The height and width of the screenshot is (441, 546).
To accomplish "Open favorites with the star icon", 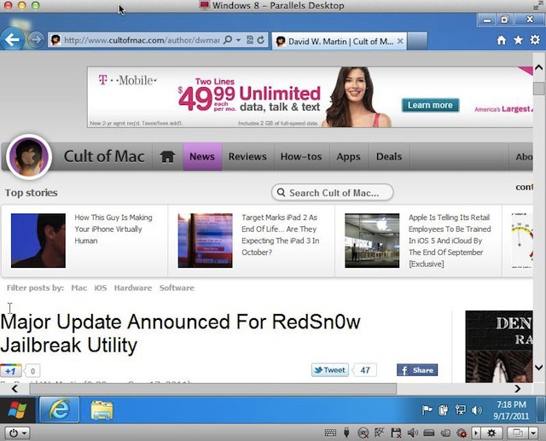I will pos(518,40).
